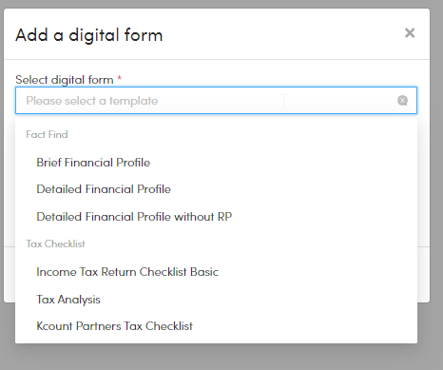This screenshot has width=443, height=370.
Task: Pick Detailed Financial Profile without RP
Action: tap(134, 217)
